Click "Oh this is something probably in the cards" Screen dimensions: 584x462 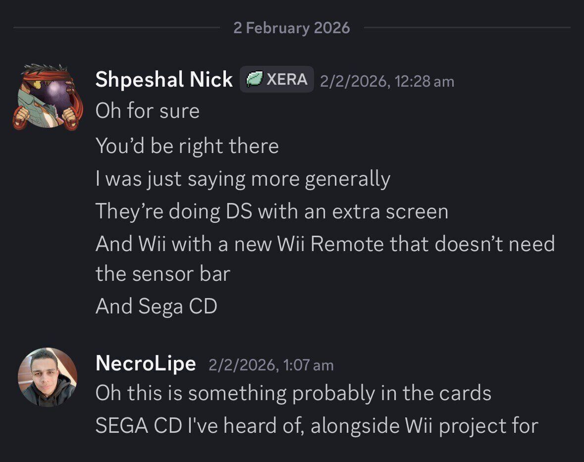pos(293,393)
